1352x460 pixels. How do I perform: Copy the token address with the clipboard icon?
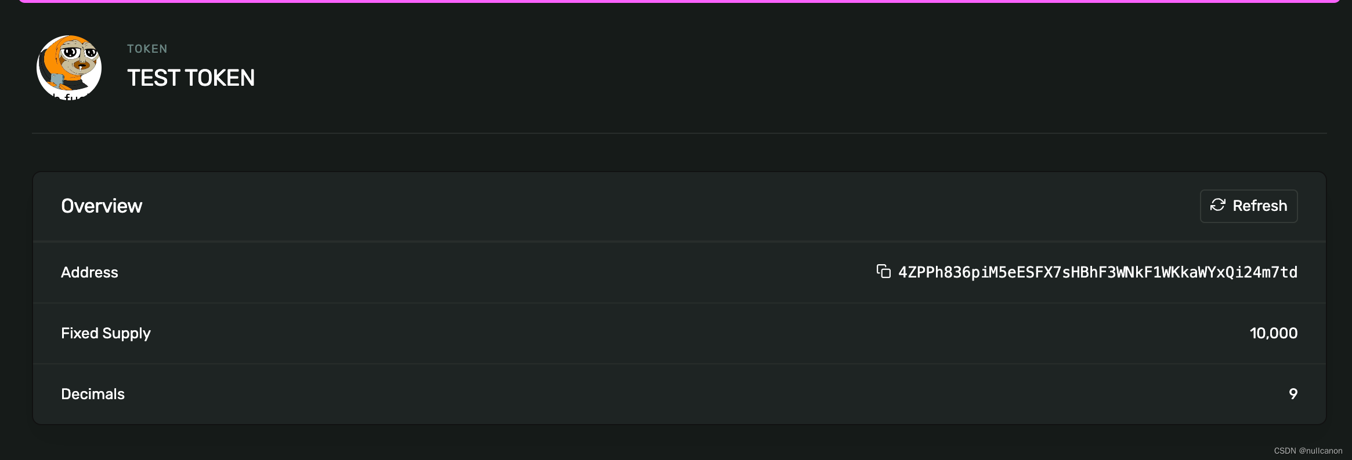(883, 271)
